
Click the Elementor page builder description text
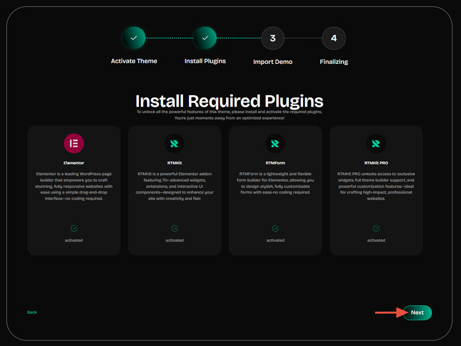[74, 186]
